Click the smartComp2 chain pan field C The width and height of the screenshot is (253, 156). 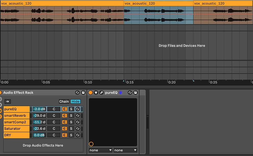tap(54, 122)
